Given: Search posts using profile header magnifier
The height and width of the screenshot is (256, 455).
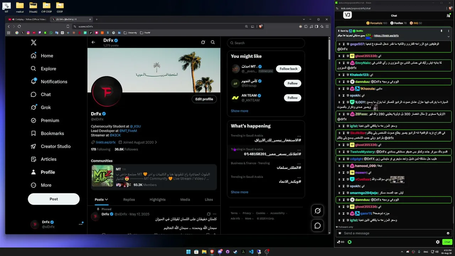Looking at the screenshot, I should coord(213,42).
